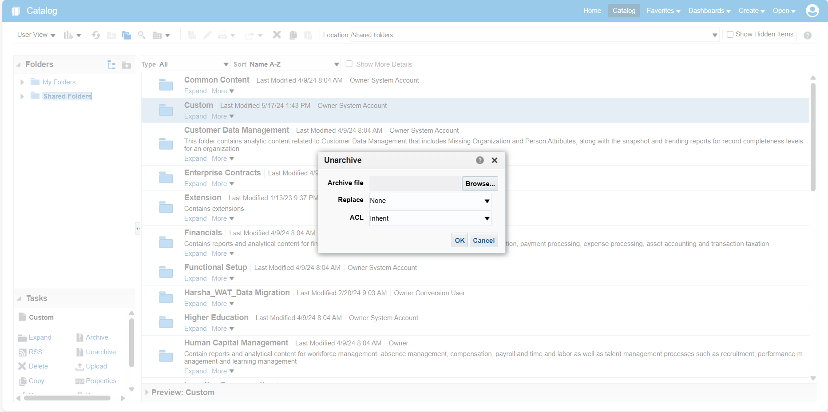Viewport: 828px width, 412px height.
Task: Open the Favorites menu
Action: coord(663,11)
